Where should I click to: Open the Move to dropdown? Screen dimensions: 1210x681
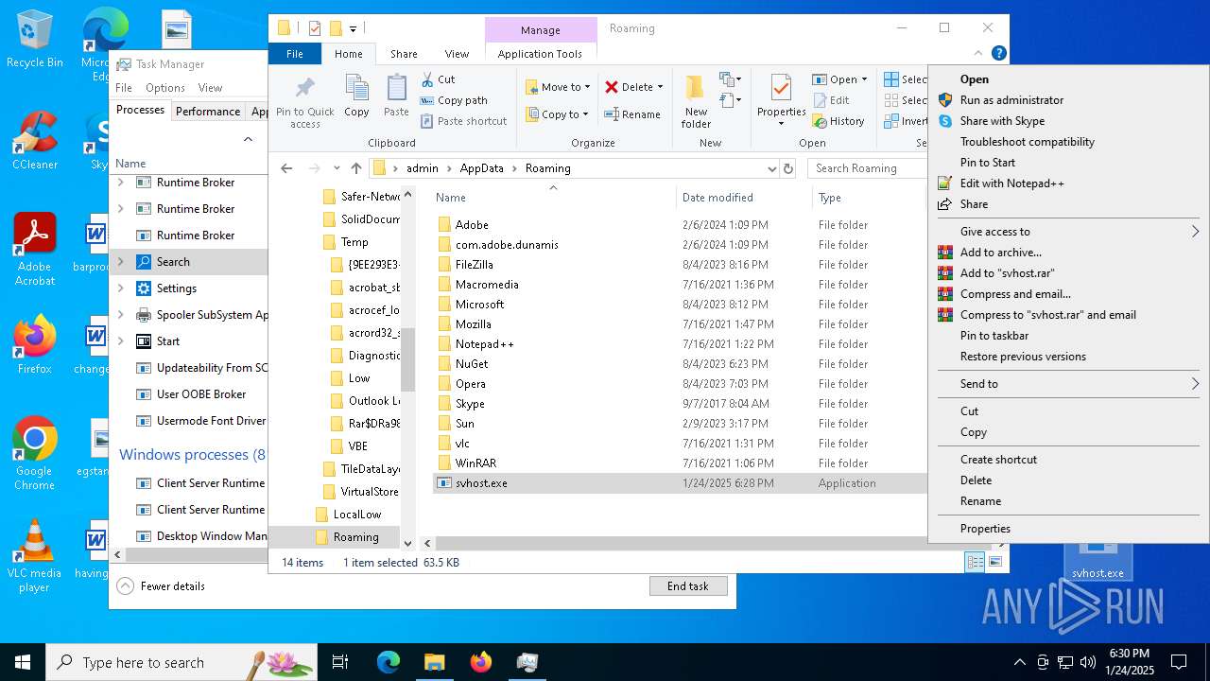click(558, 87)
